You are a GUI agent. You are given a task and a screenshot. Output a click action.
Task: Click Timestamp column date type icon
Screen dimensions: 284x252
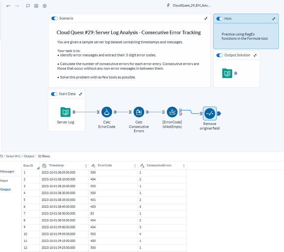pos(44,165)
